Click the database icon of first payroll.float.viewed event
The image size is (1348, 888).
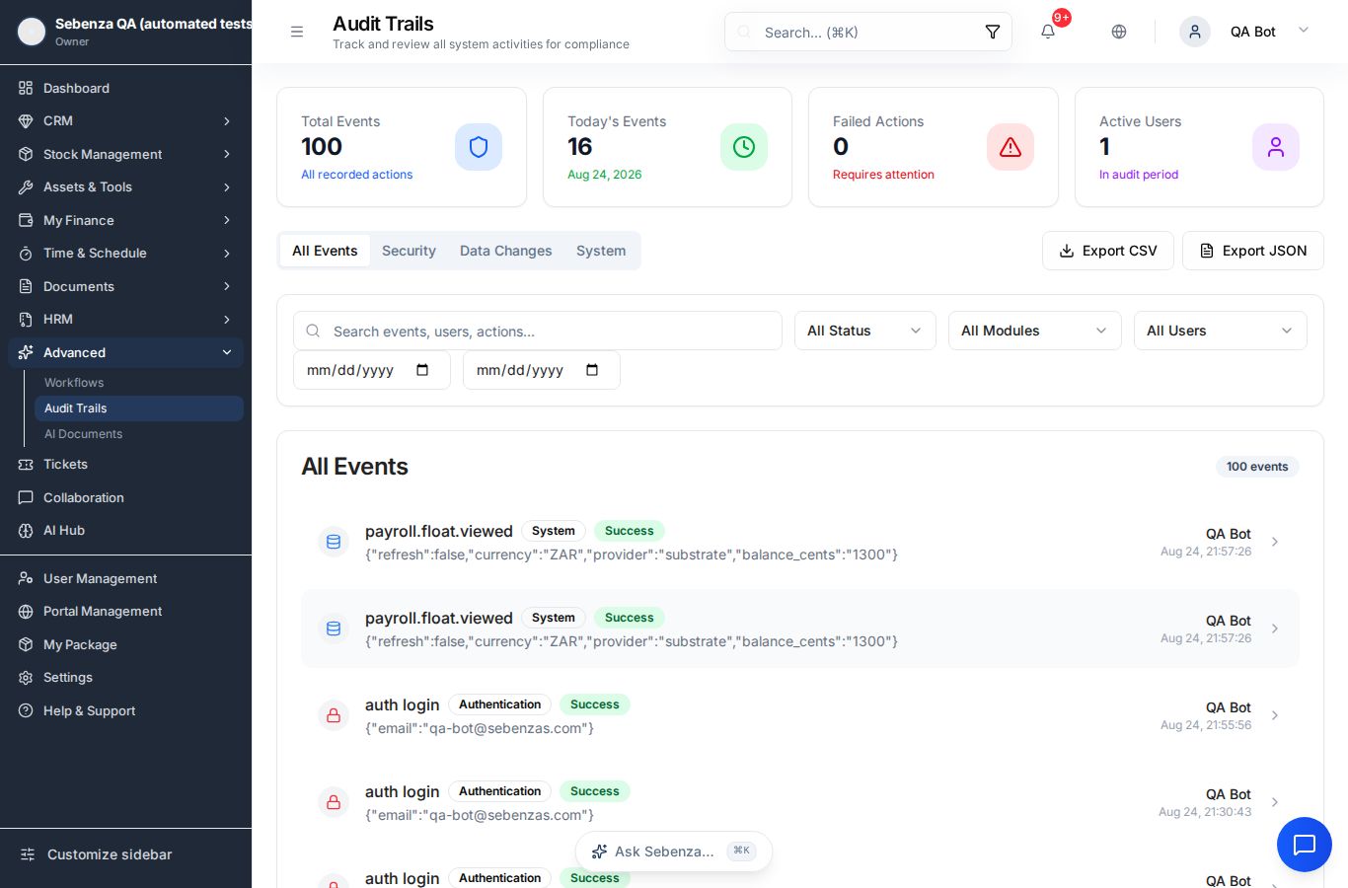coord(334,542)
